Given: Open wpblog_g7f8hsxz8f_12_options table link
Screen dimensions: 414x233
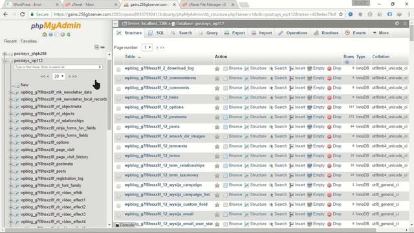Looking at the screenshot, I should click(154, 107).
